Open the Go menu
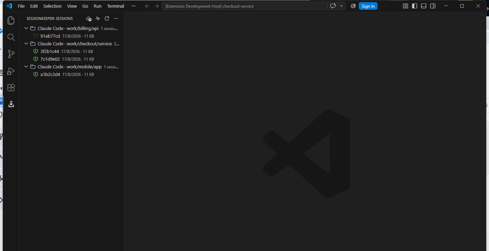The image size is (489, 251). click(85, 6)
